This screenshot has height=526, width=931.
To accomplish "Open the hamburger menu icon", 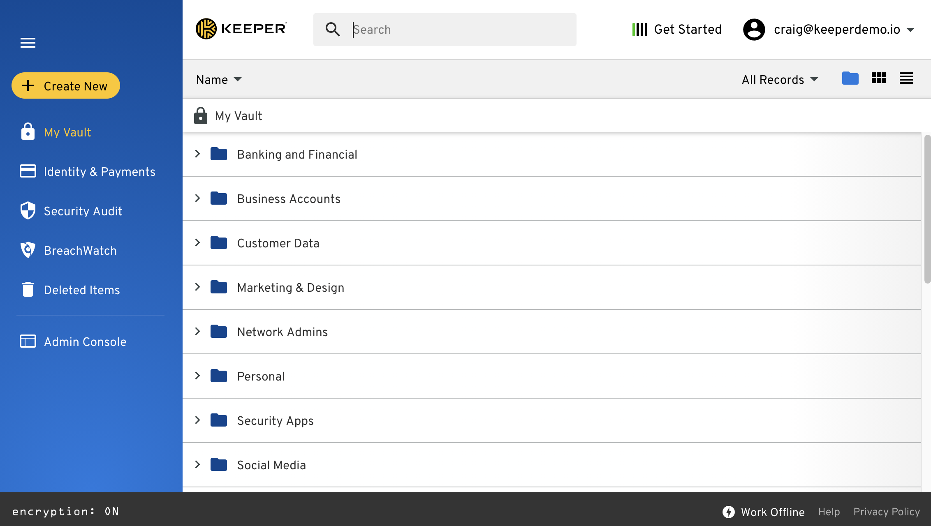I will 28,43.
